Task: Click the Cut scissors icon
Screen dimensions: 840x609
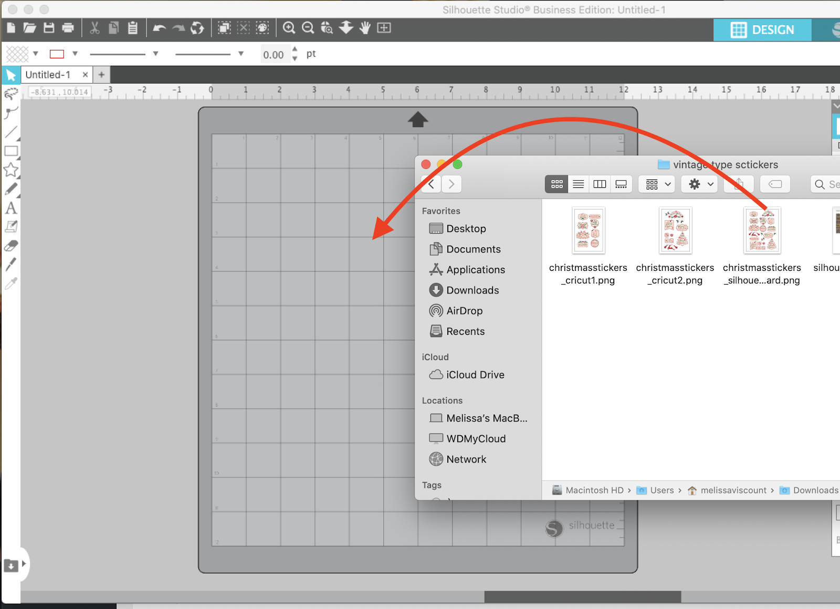Action: (x=94, y=28)
